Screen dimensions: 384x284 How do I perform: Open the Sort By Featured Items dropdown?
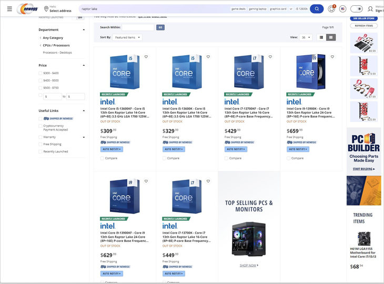click(127, 37)
